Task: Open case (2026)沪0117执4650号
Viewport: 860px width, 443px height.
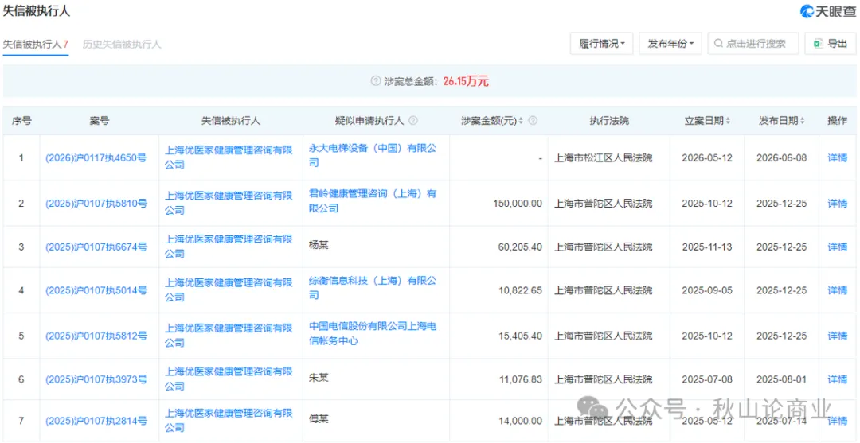Action: click(x=96, y=158)
